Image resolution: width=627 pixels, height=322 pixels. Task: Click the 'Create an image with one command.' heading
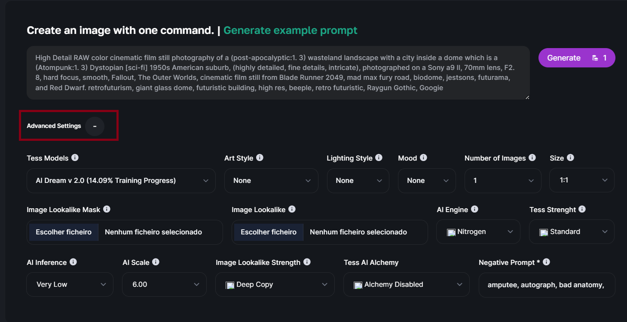coord(120,30)
